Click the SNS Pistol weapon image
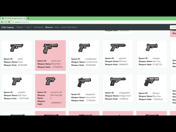This screenshot has width=176, height=132. pos(17,81)
